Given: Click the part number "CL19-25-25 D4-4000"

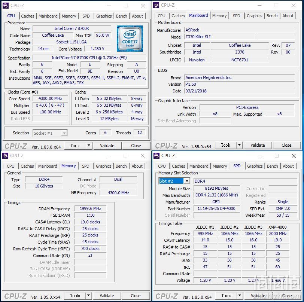Looking at the screenshot, I should 216,208.
